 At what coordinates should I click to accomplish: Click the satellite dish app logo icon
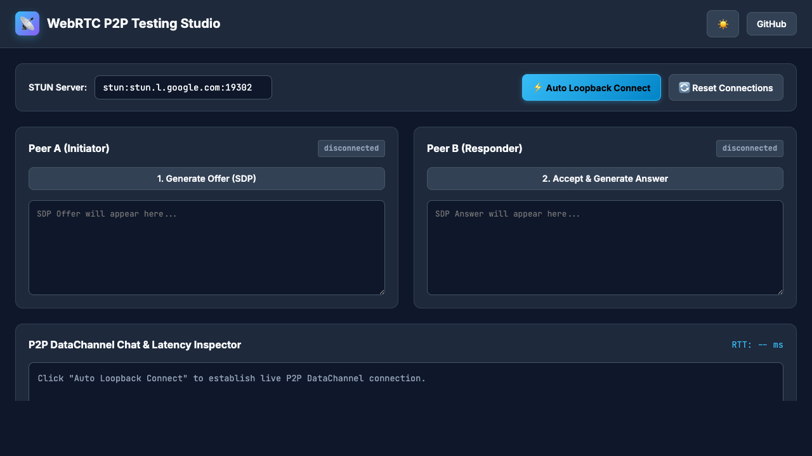click(27, 23)
